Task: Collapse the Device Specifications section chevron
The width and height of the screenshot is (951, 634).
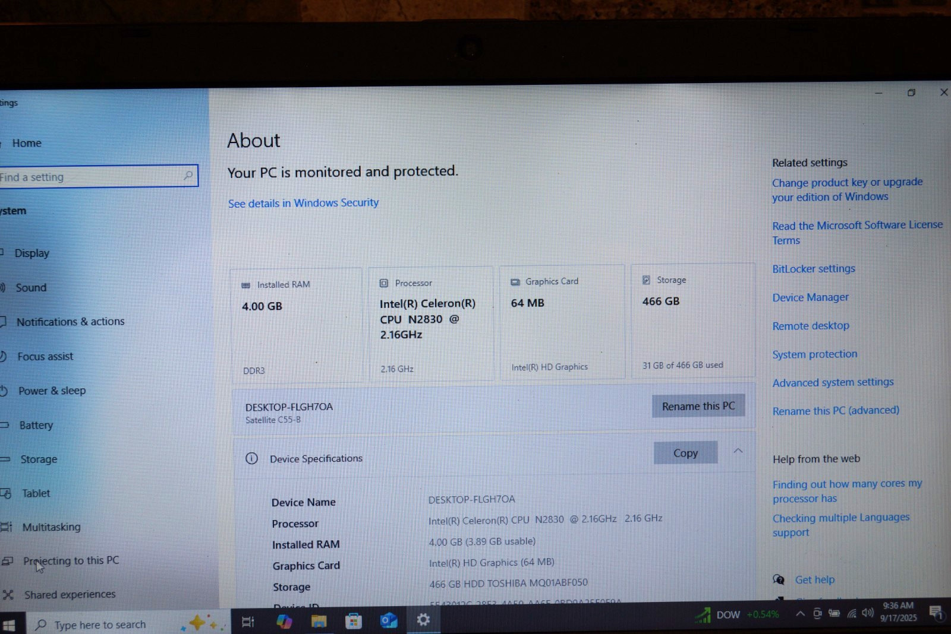Action: (x=738, y=451)
